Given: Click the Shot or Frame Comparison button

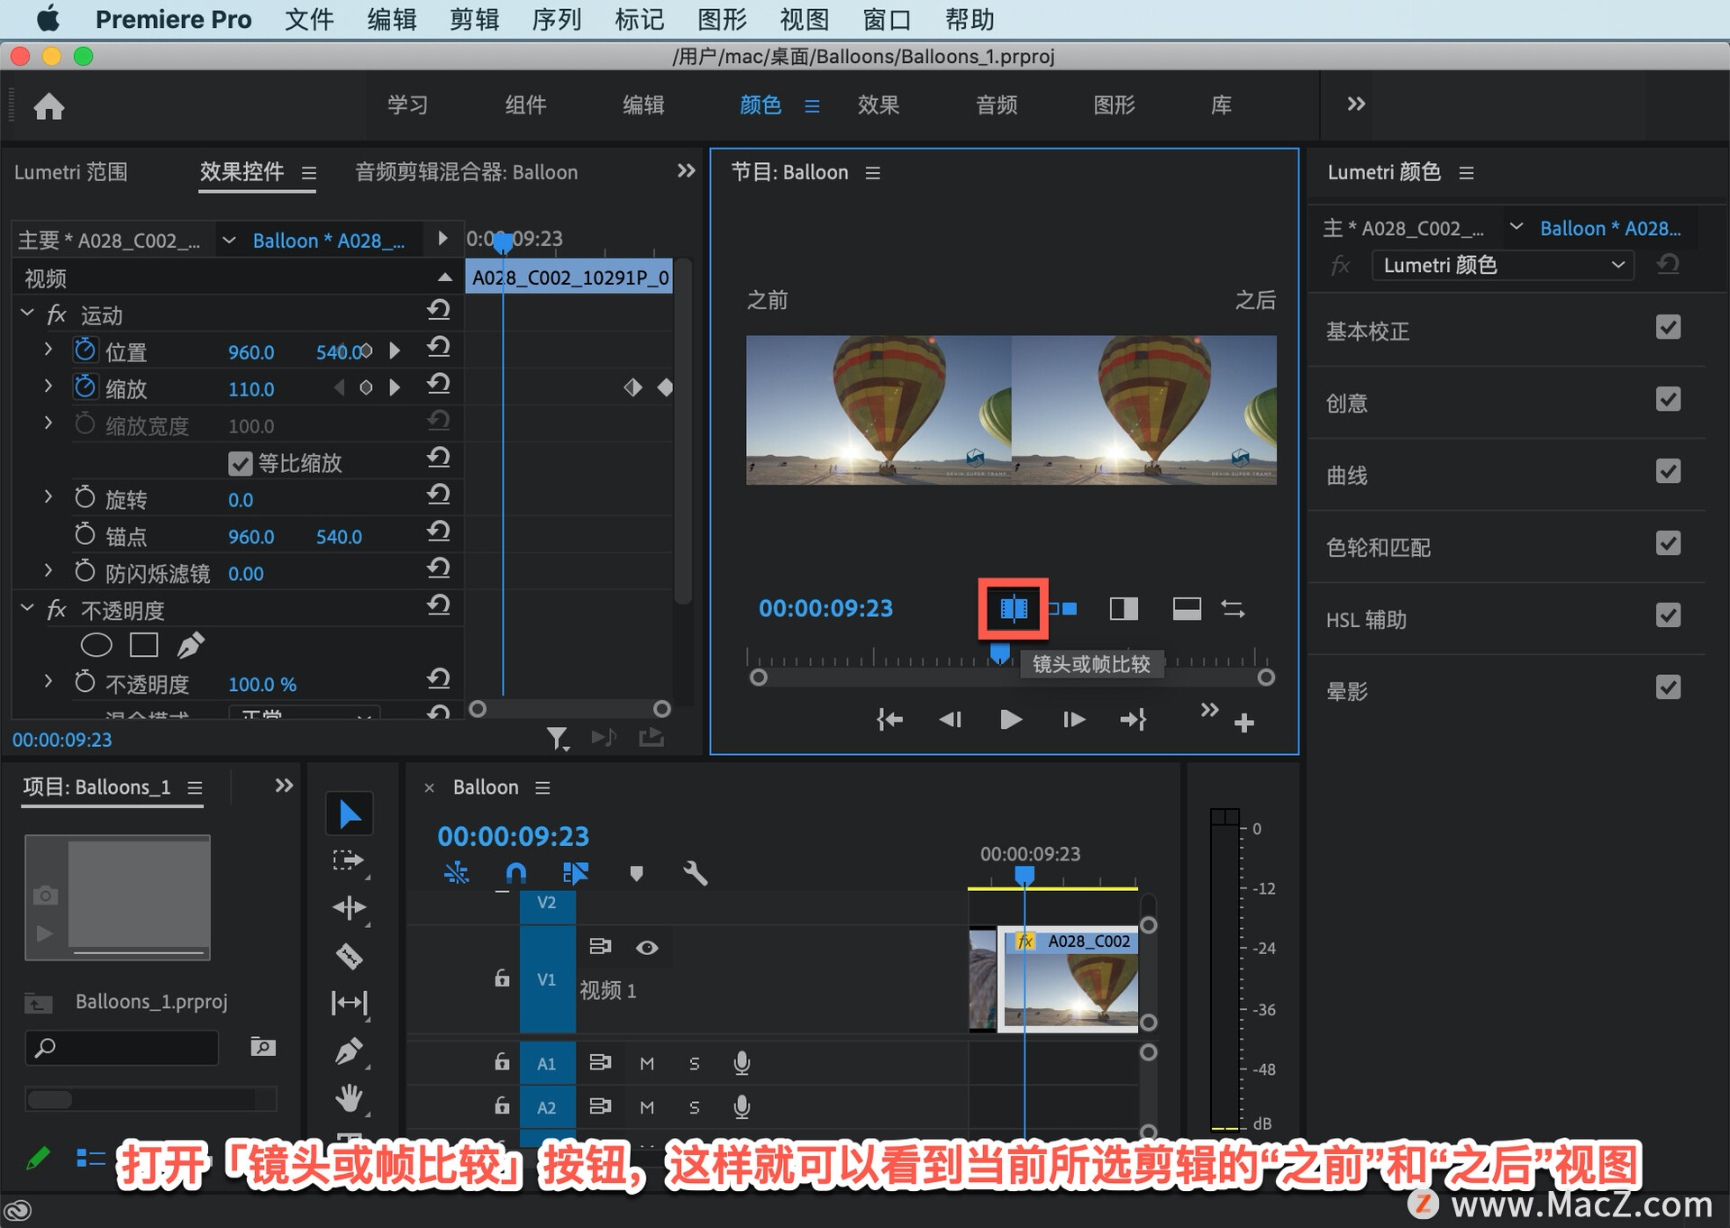Looking at the screenshot, I should (x=1014, y=609).
